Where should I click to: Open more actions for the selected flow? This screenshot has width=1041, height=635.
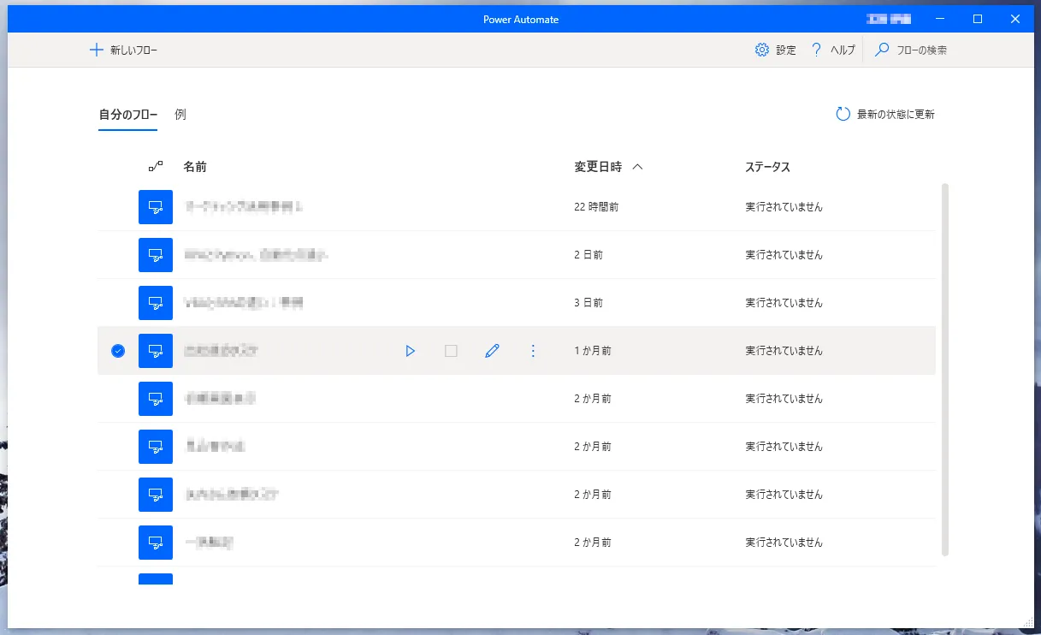533,351
